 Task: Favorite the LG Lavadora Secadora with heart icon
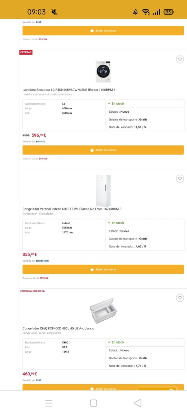180,59
